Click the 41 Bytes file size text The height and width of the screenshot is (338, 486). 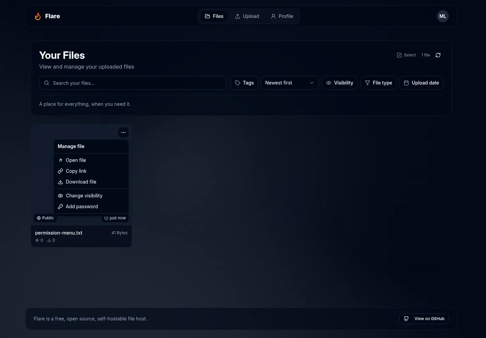click(119, 233)
